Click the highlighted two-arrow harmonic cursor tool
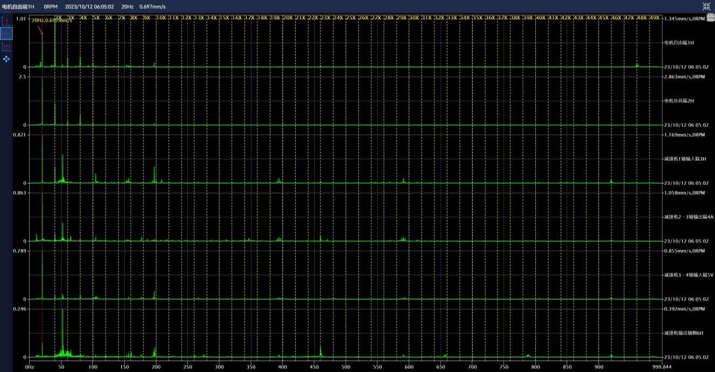This screenshot has height=372, width=715. coord(6,34)
